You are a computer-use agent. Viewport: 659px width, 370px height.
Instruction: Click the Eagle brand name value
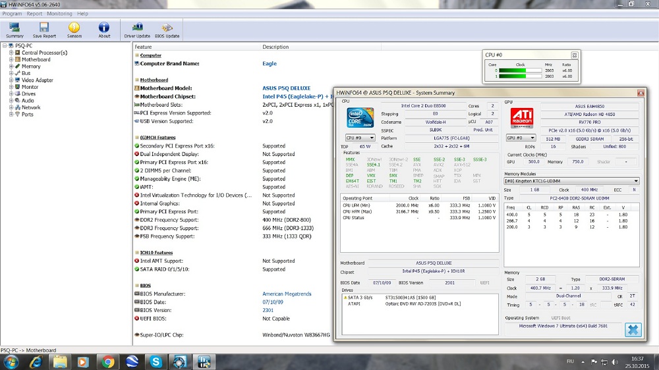[x=270, y=64]
